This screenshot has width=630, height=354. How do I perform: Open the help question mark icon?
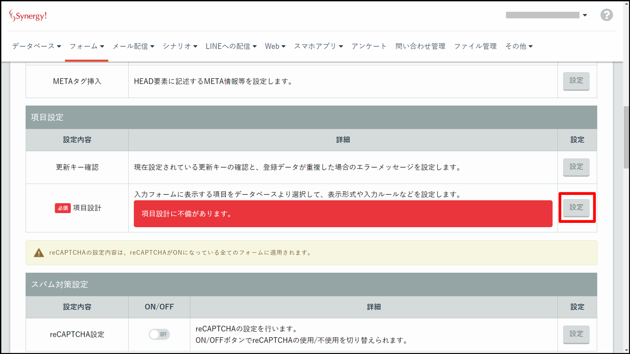coord(606,15)
